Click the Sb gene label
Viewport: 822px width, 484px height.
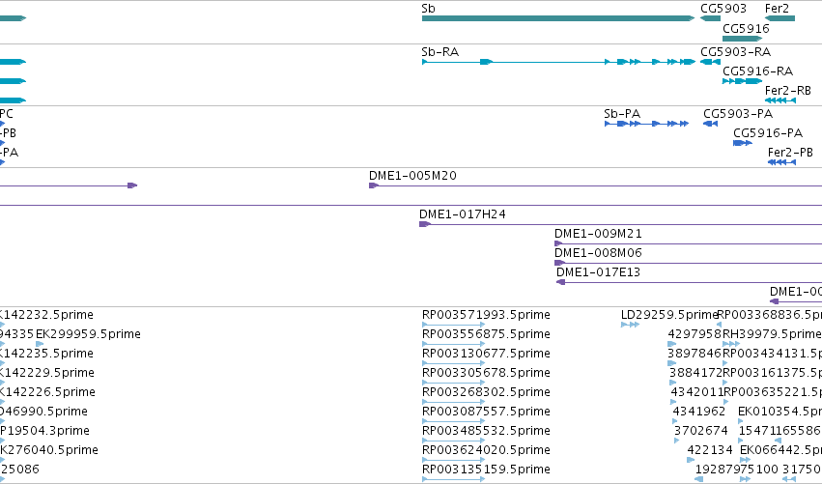tap(428, 9)
